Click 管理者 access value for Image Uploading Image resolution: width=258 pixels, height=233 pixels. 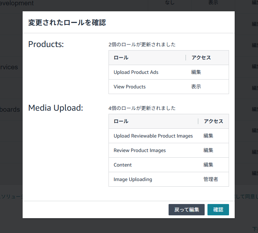211,179
